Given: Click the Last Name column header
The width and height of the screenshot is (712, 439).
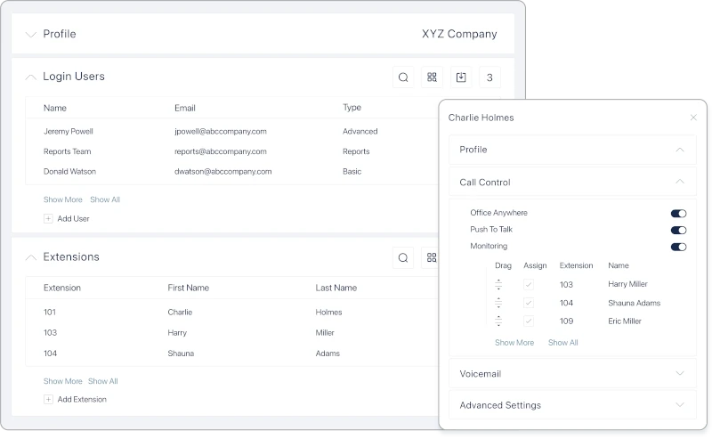Looking at the screenshot, I should (x=336, y=288).
